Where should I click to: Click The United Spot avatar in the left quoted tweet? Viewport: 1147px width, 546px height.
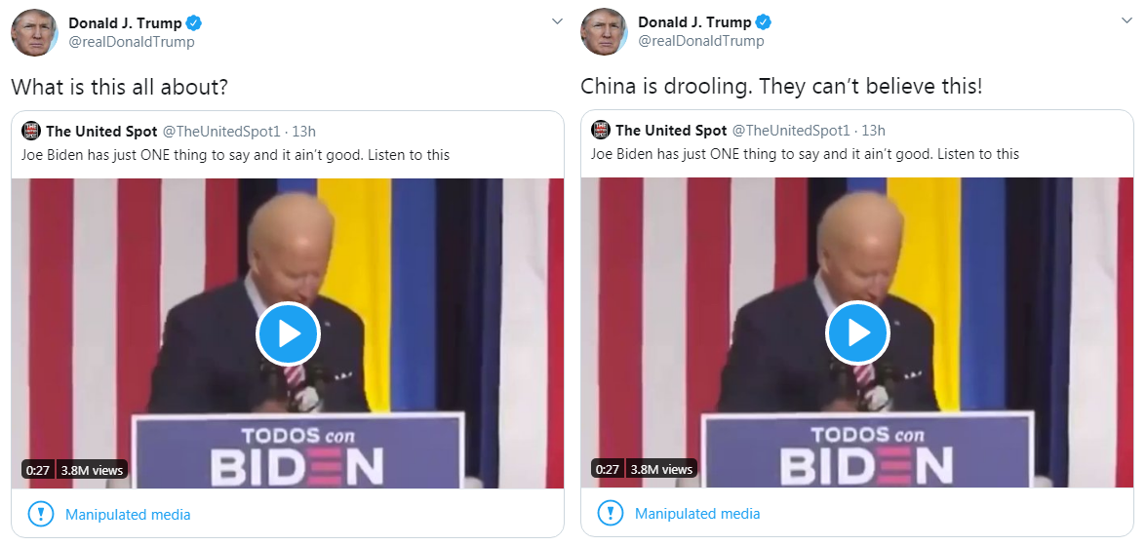[x=31, y=131]
